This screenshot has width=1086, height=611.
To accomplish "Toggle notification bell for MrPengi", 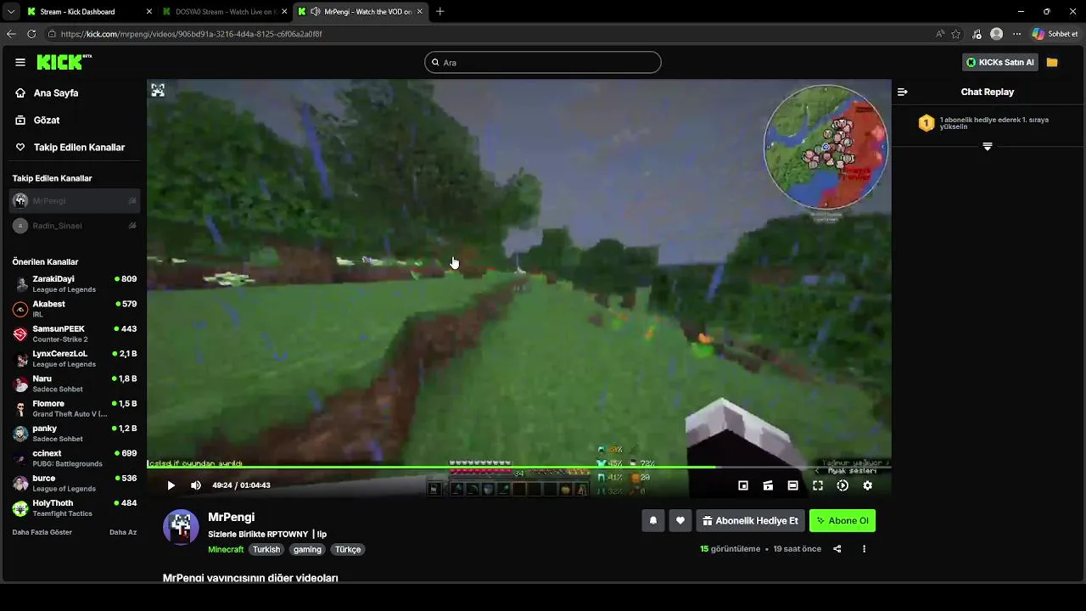I will (x=653, y=521).
